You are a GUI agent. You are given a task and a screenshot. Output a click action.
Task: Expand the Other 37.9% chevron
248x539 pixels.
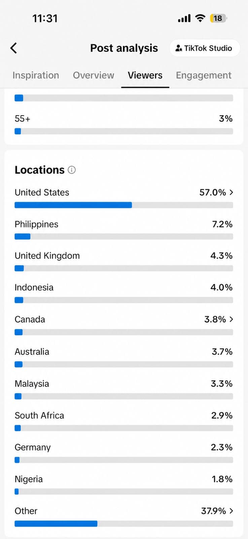(231, 511)
